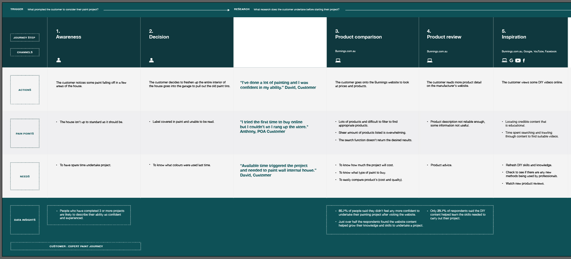Image resolution: width=571 pixels, height=259 pixels.
Task: Select the laptop icon under Product comparison
Action: point(338,60)
